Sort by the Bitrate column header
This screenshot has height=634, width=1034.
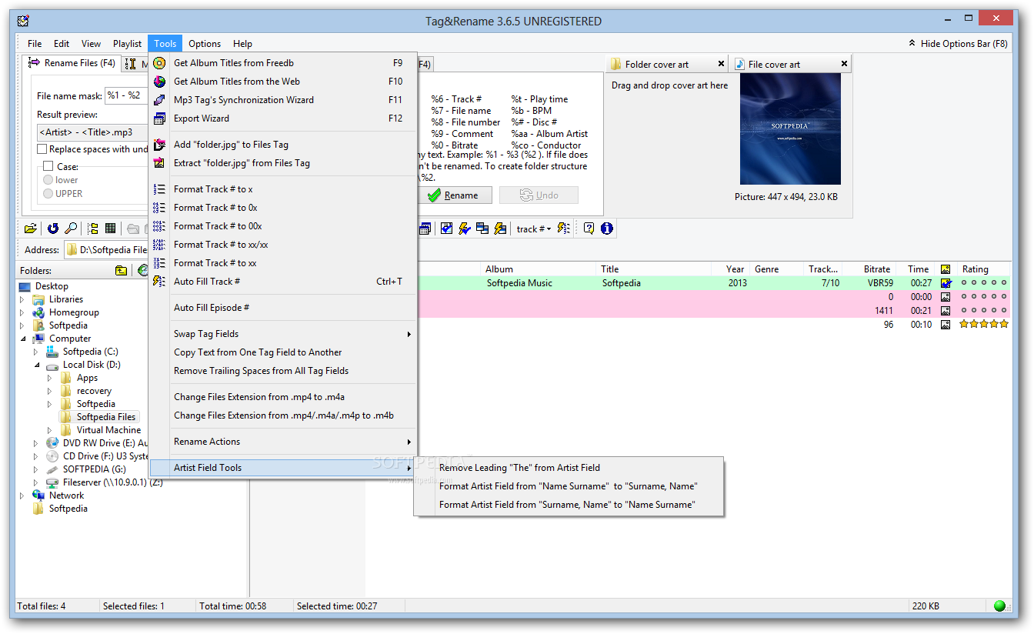869,269
